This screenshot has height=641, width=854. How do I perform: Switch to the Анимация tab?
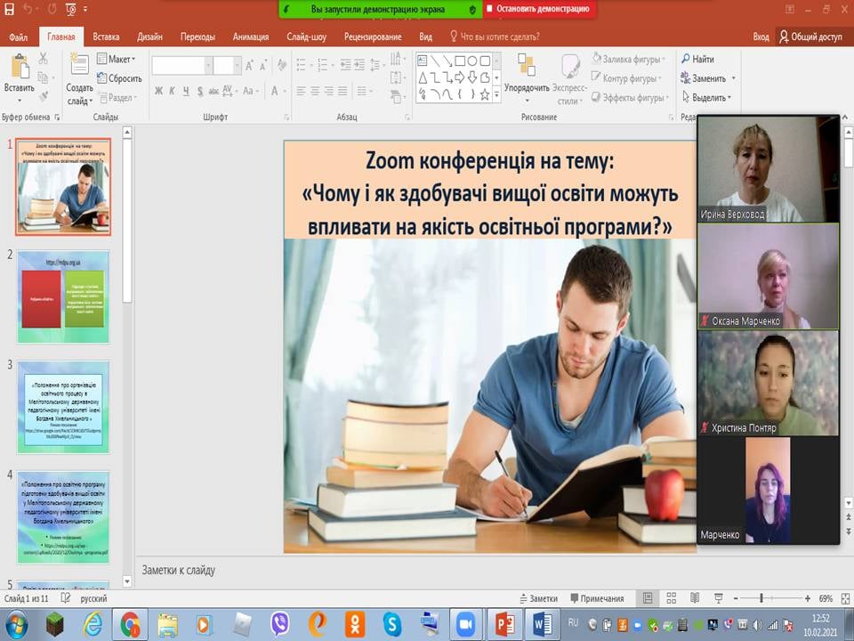pos(250,37)
